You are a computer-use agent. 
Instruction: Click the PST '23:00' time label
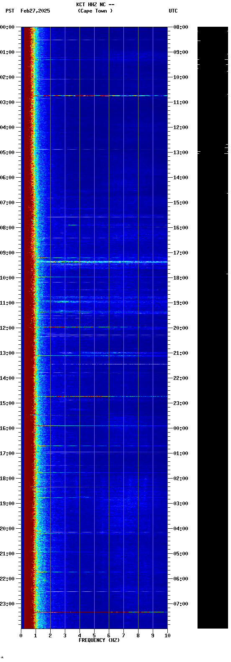(x=8, y=604)
